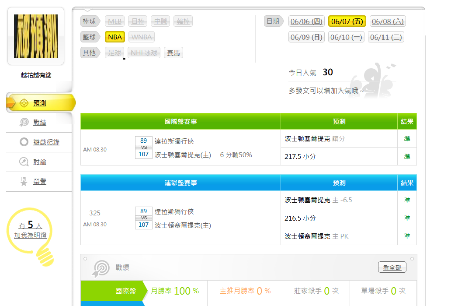This screenshot has width=451, height=306.
Task: Click the magnifier icon beside 討論
Action: [x=24, y=162]
